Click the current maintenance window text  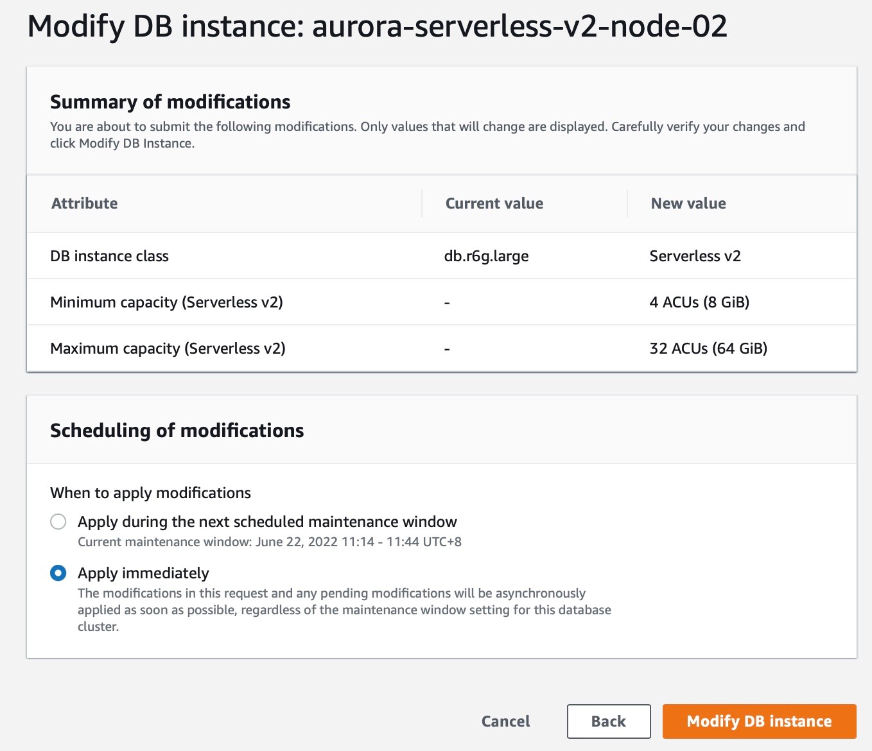coord(270,542)
